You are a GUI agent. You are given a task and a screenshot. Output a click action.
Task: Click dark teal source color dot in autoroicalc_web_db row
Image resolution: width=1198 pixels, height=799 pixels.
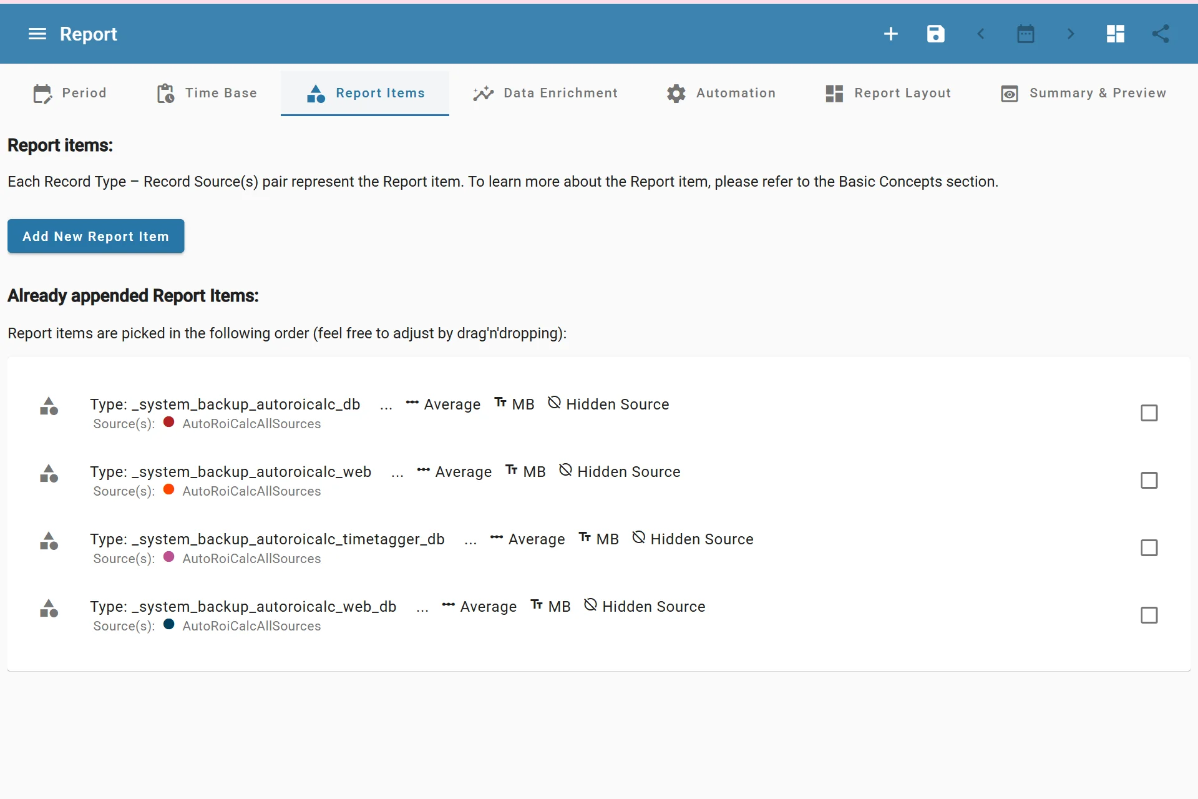point(168,624)
